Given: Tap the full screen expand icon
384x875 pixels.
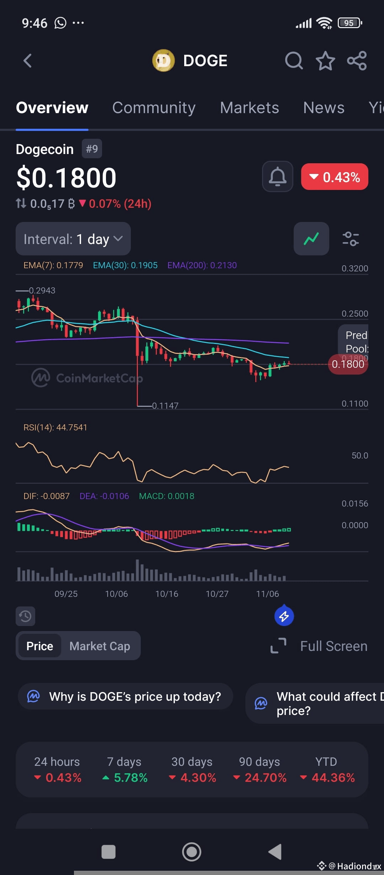Looking at the screenshot, I should pos(278,646).
